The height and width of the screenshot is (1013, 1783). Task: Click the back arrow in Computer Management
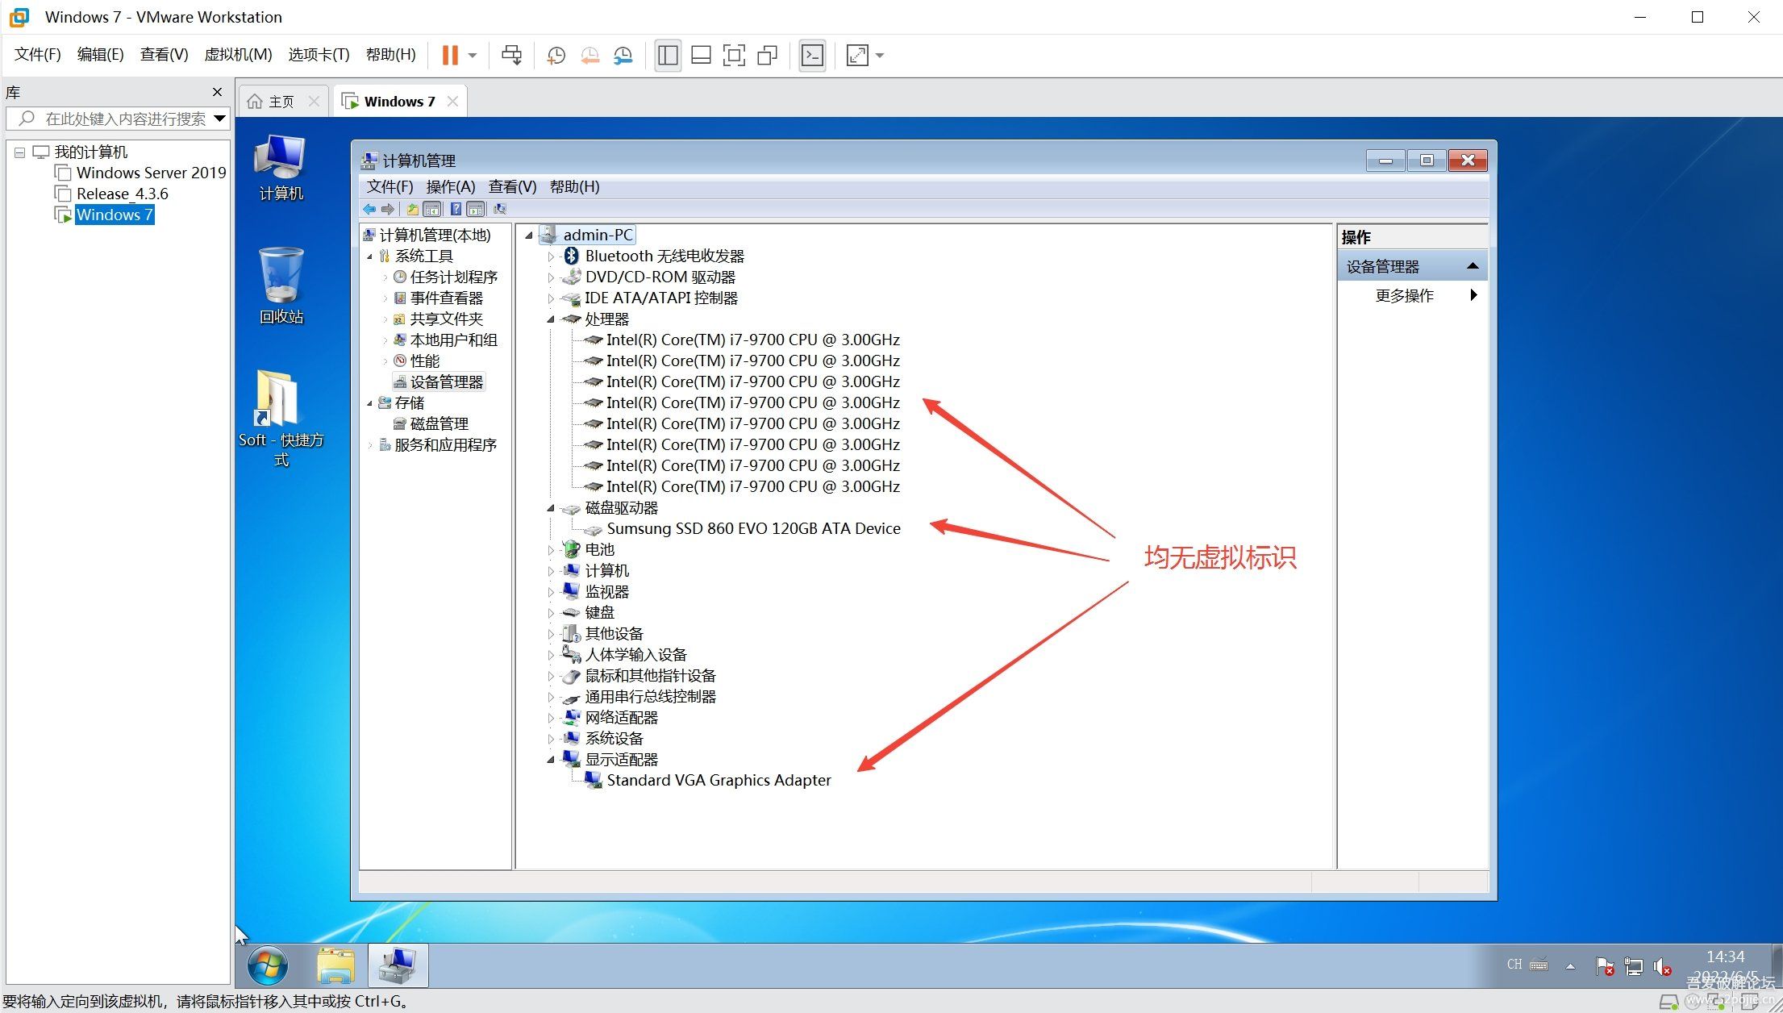pos(370,209)
